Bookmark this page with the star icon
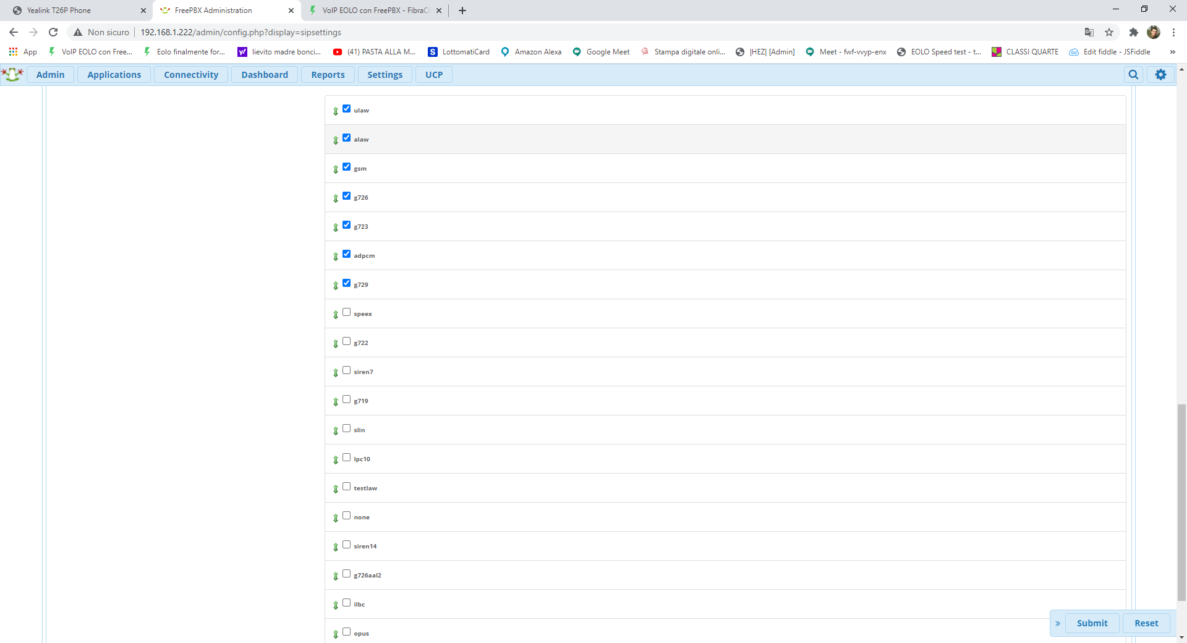The width and height of the screenshot is (1187, 643). 1109,32
